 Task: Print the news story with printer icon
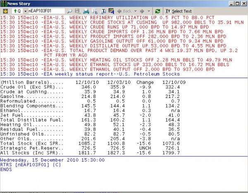tap(86, 11)
